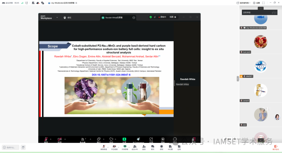Open meeting details (会议详情)
282x153 pixels.
point(7,3)
